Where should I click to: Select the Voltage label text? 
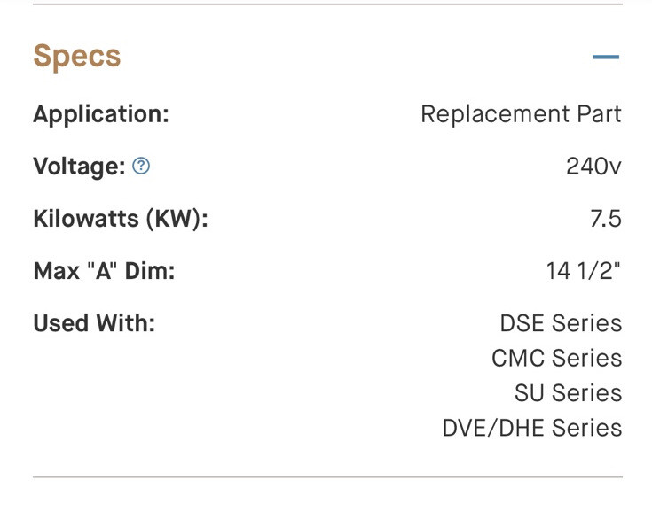[79, 167]
